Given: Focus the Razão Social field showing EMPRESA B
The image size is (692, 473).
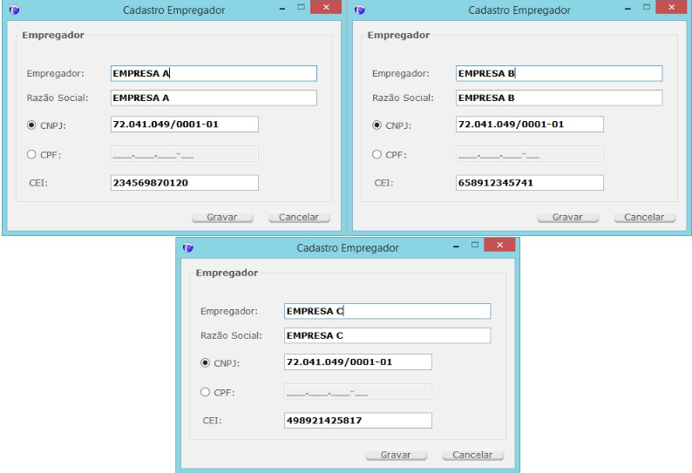Looking at the screenshot, I should point(559,98).
